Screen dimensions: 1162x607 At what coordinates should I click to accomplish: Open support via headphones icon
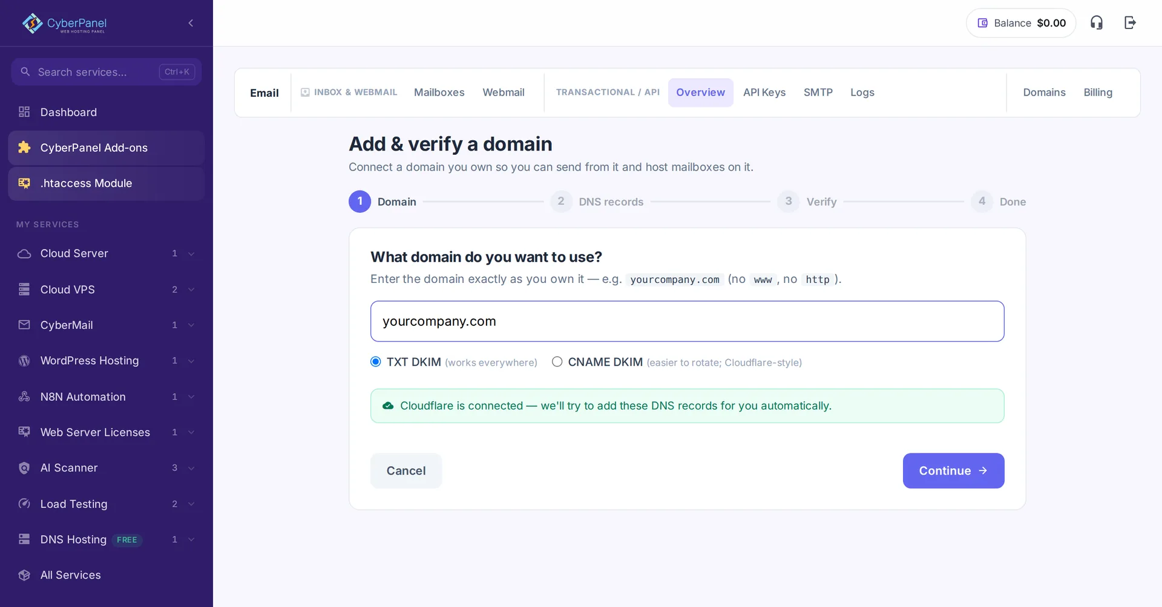click(x=1097, y=23)
